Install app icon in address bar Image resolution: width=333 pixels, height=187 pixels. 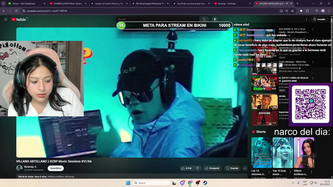coord(281,11)
